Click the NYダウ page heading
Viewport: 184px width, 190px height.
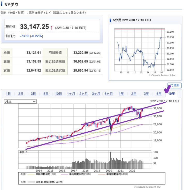[12, 5]
